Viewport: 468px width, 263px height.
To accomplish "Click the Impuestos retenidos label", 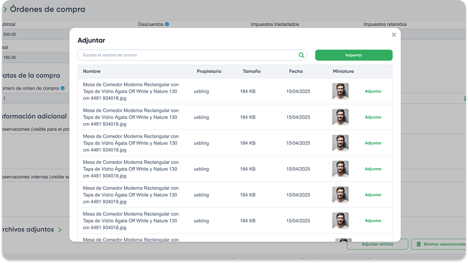I will tap(385, 24).
